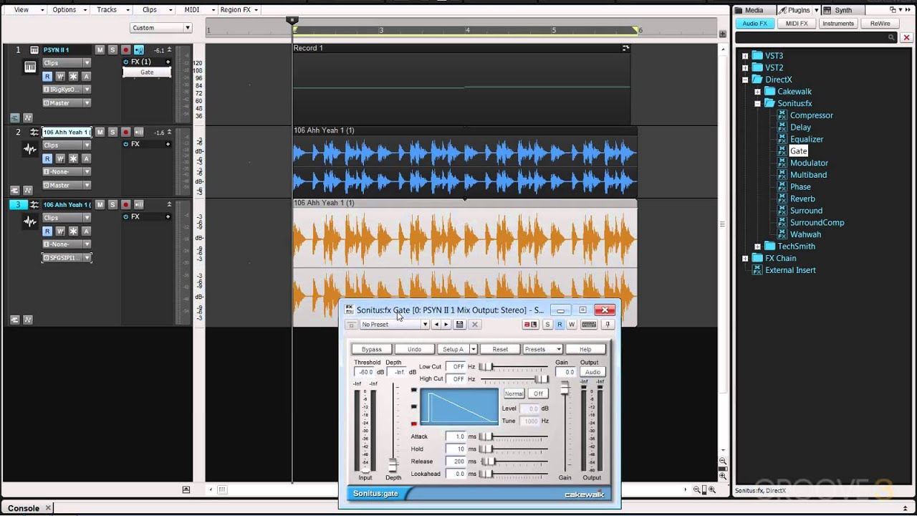Expand the VST3 folder

745,56
